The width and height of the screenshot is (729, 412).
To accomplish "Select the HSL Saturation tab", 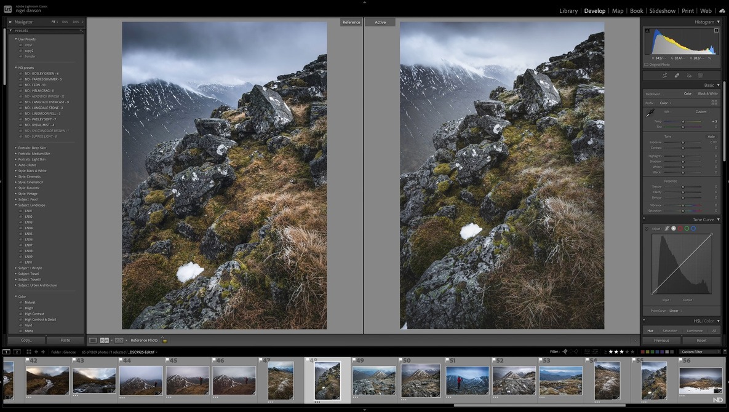I will click(x=670, y=331).
